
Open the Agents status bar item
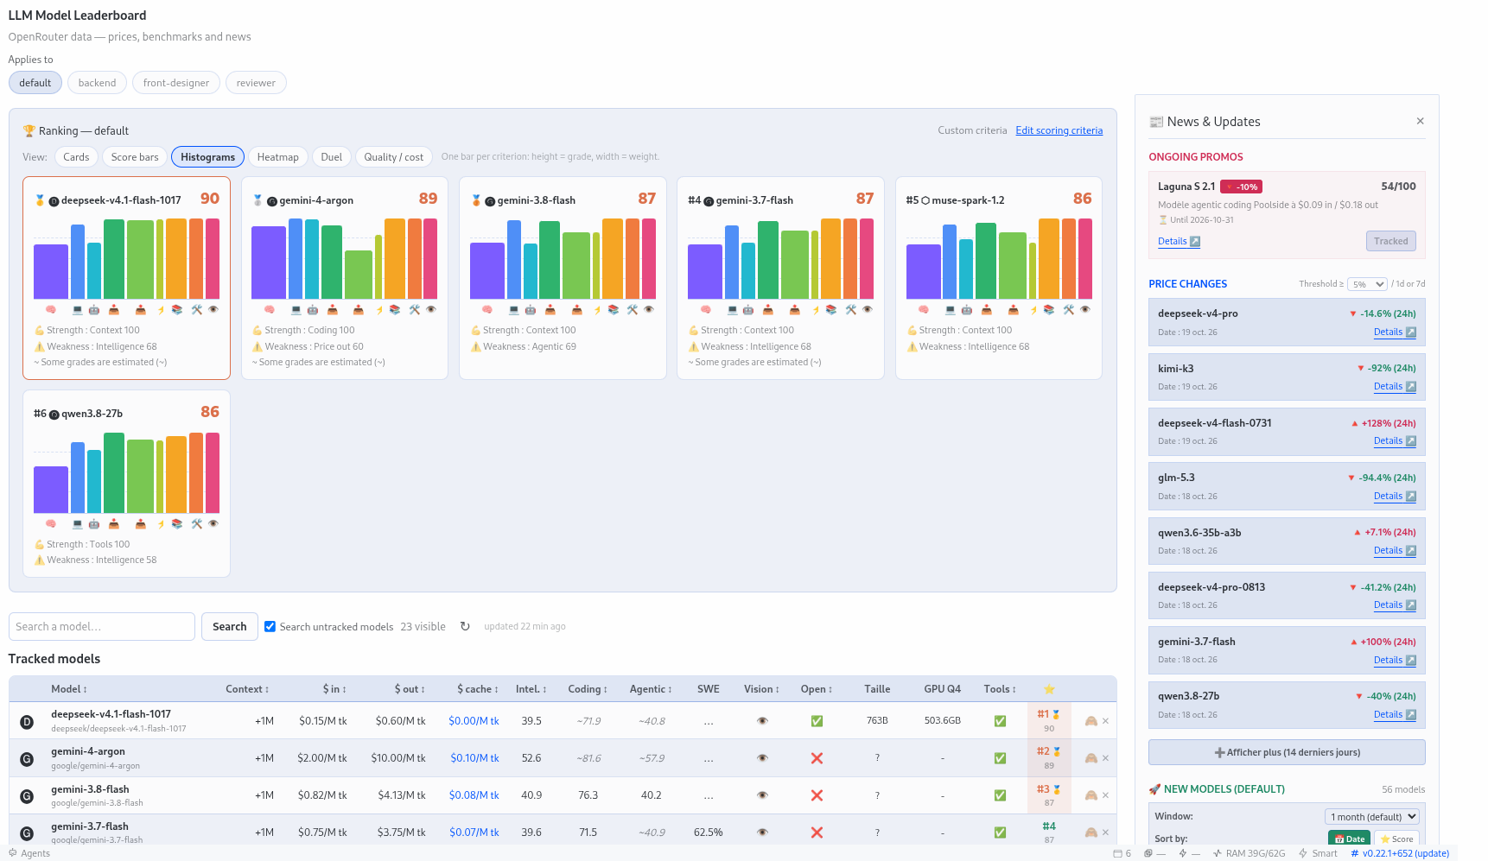click(x=29, y=853)
